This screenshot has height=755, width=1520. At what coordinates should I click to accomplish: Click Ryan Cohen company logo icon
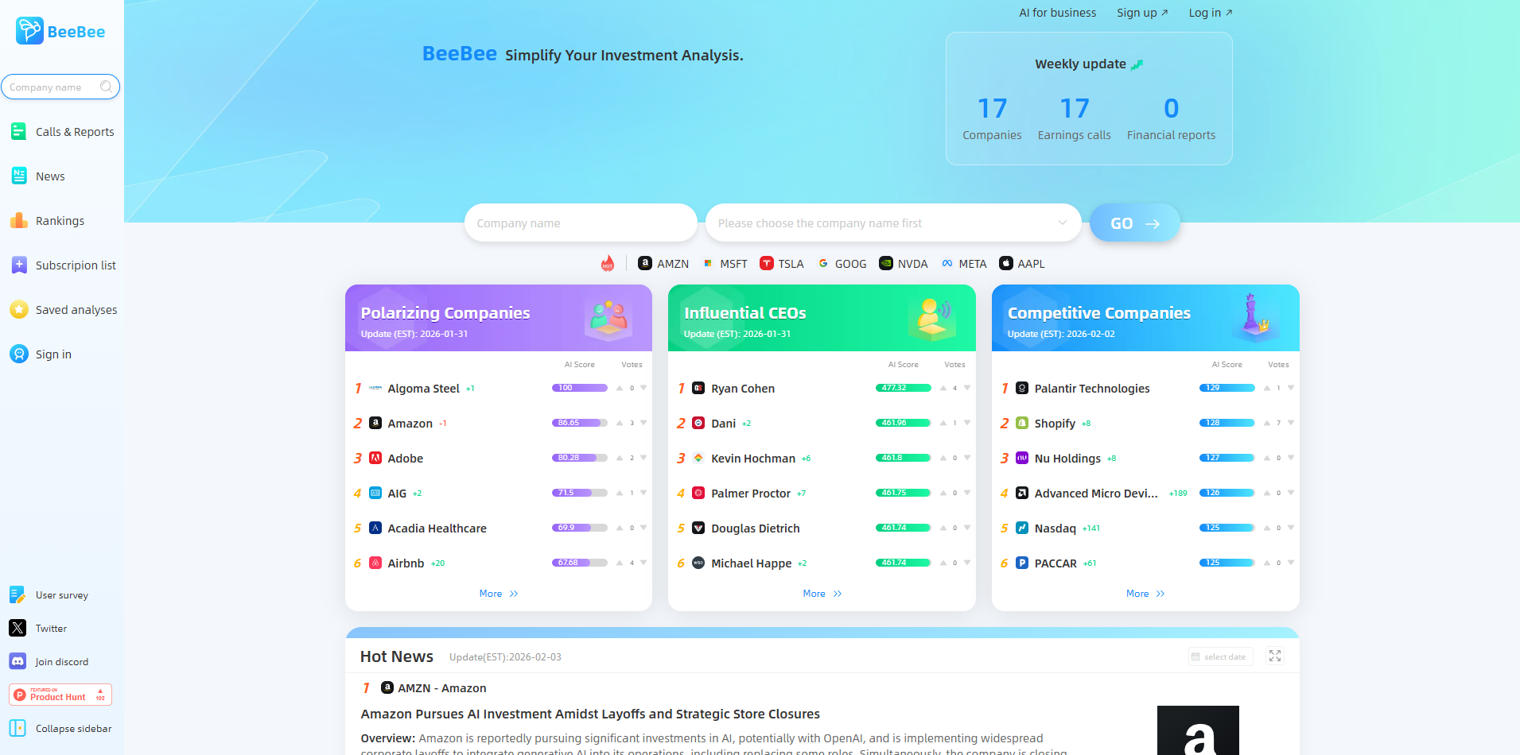(698, 388)
